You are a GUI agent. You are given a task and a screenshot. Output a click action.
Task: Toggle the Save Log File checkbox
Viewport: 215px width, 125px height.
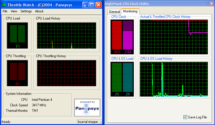click(185, 117)
